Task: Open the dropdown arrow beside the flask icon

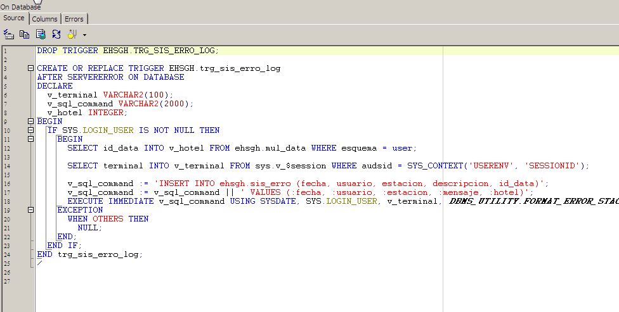Action: click(84, 35)
